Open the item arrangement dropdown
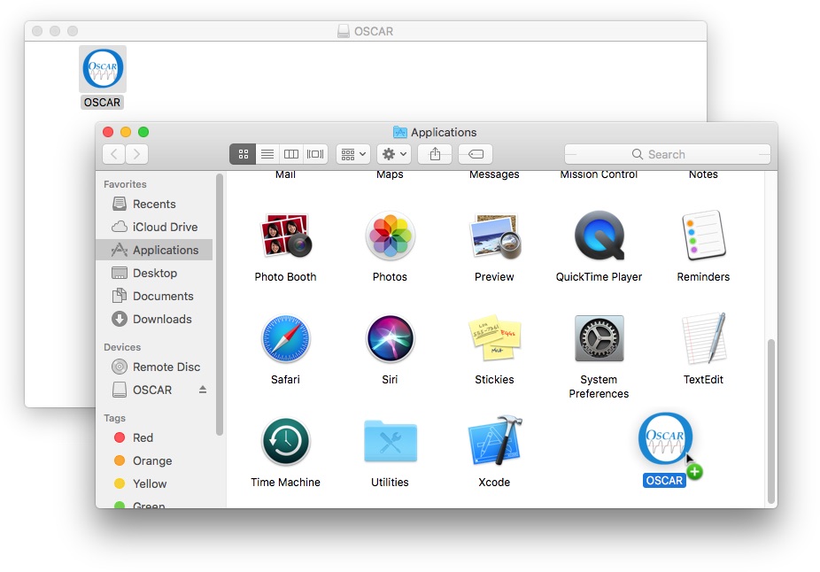The width and height of the screenshot is (820, 572). [353, 154]
